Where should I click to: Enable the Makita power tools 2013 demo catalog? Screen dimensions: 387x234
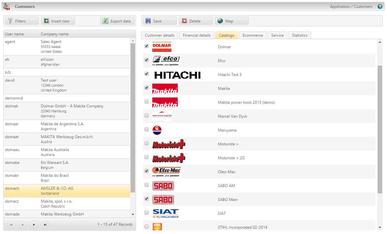point(146,102)
